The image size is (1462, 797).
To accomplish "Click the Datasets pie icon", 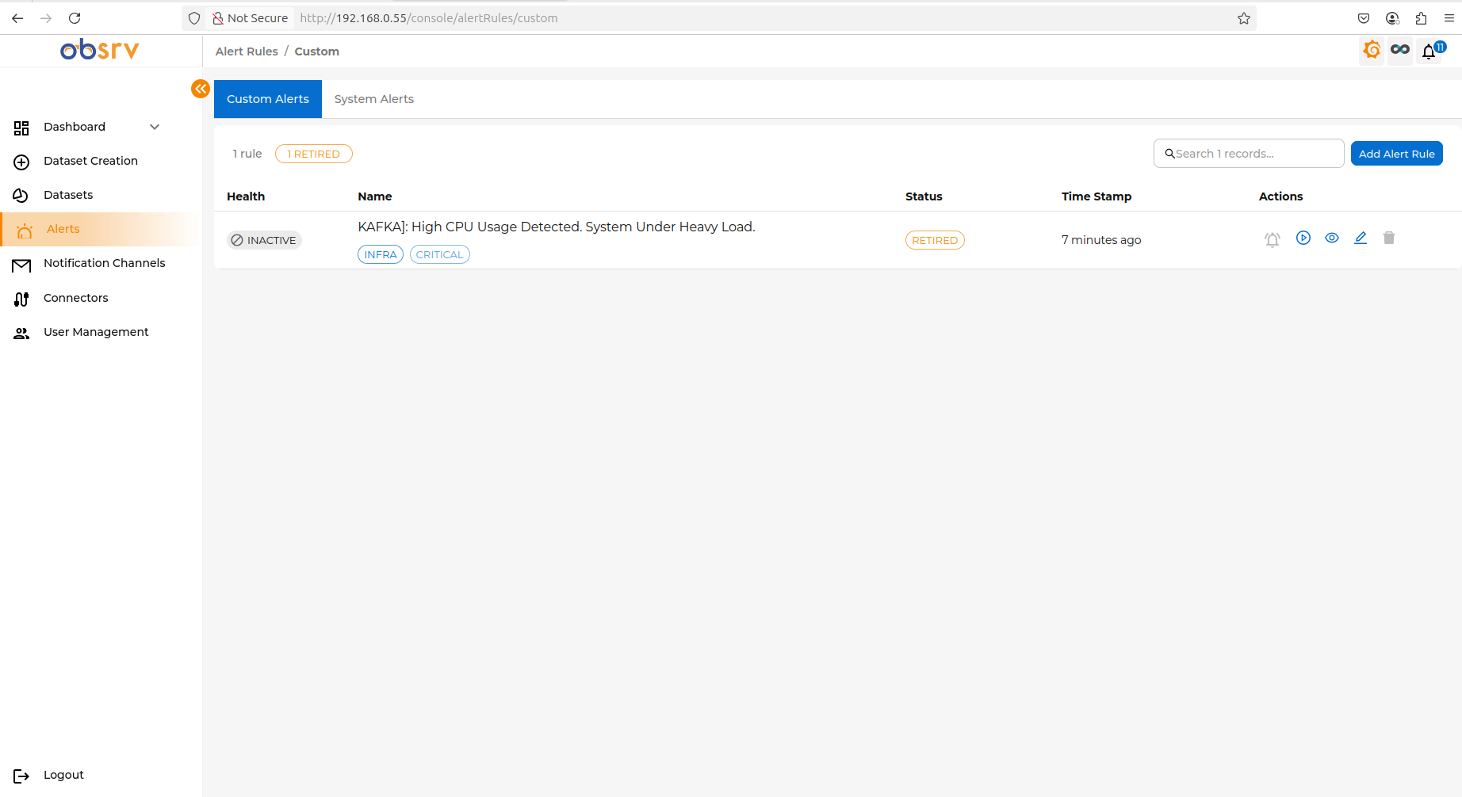I will (21, 196).
